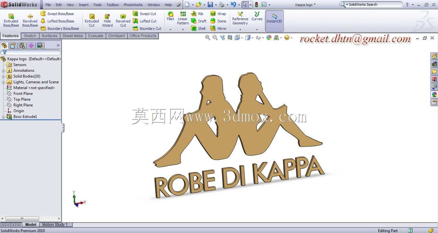This screenshot has width=438, height=233.
Task: Select the Shell tool
Action: click(198, 29)
